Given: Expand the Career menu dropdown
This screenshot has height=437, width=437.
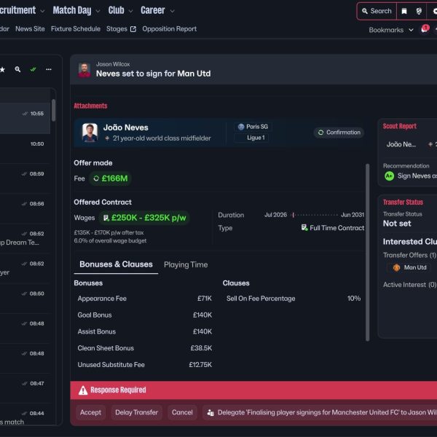Looking at the screenshot, I should [x=157, y=11].
